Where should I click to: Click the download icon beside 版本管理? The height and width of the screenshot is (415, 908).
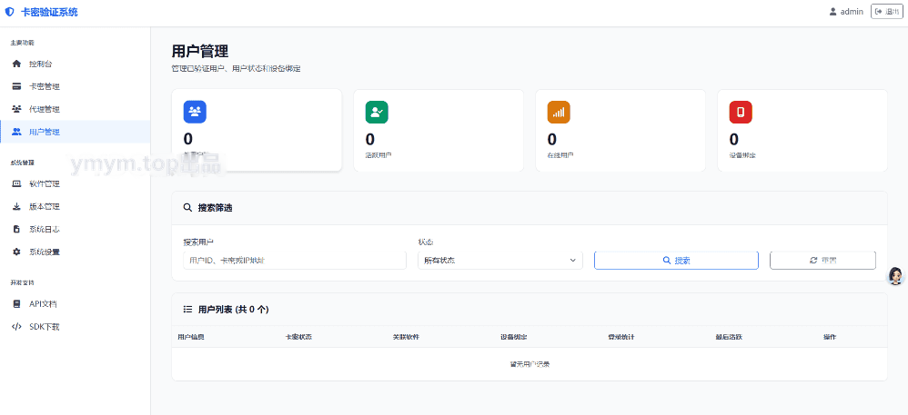(16, 207)
